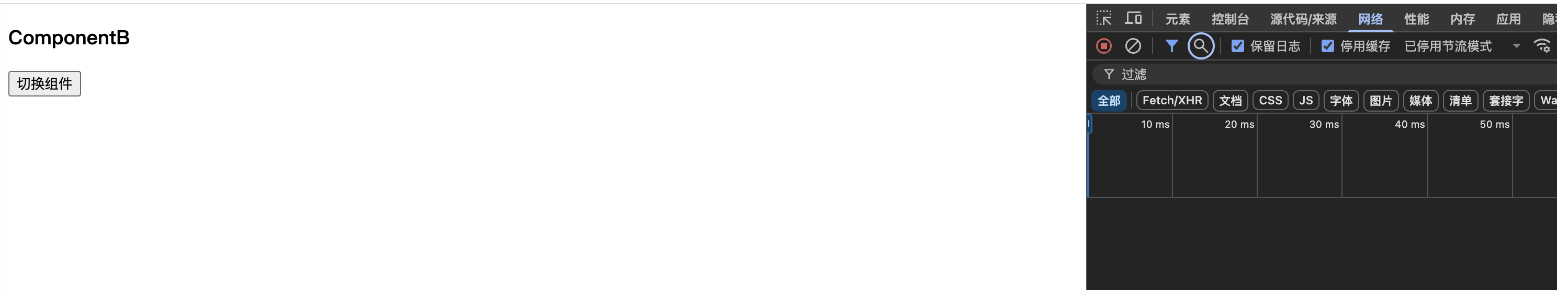
Task: Switch to the 元素 tab
Action: pyautogui.click(x=1177, y=19)
